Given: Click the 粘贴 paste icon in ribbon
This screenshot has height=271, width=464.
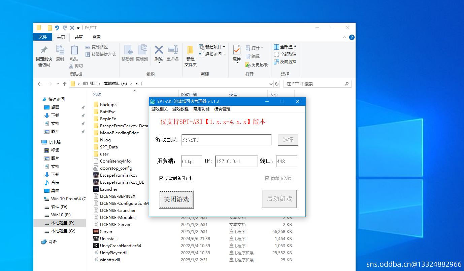Looking at the screenshot, I should tap(74, 50).
